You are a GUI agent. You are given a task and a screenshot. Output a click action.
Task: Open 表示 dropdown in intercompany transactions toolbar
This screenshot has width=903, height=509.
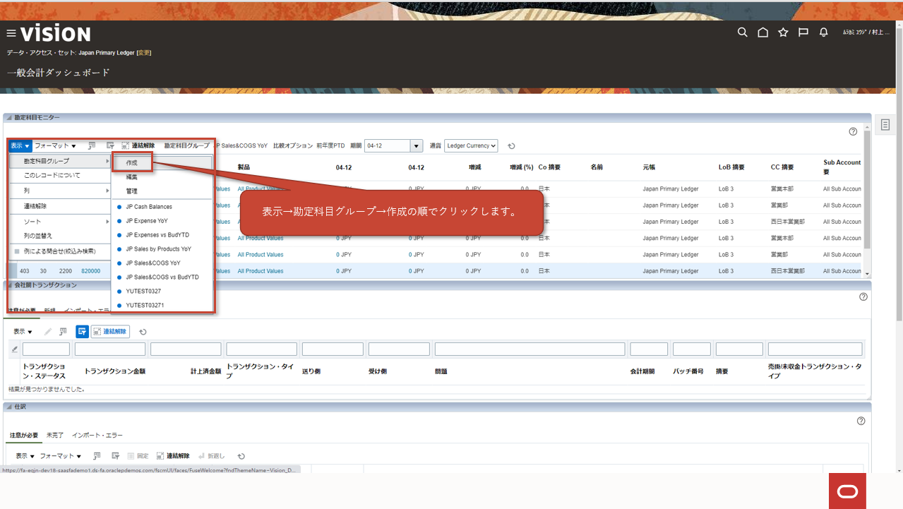tap(23, 332)
